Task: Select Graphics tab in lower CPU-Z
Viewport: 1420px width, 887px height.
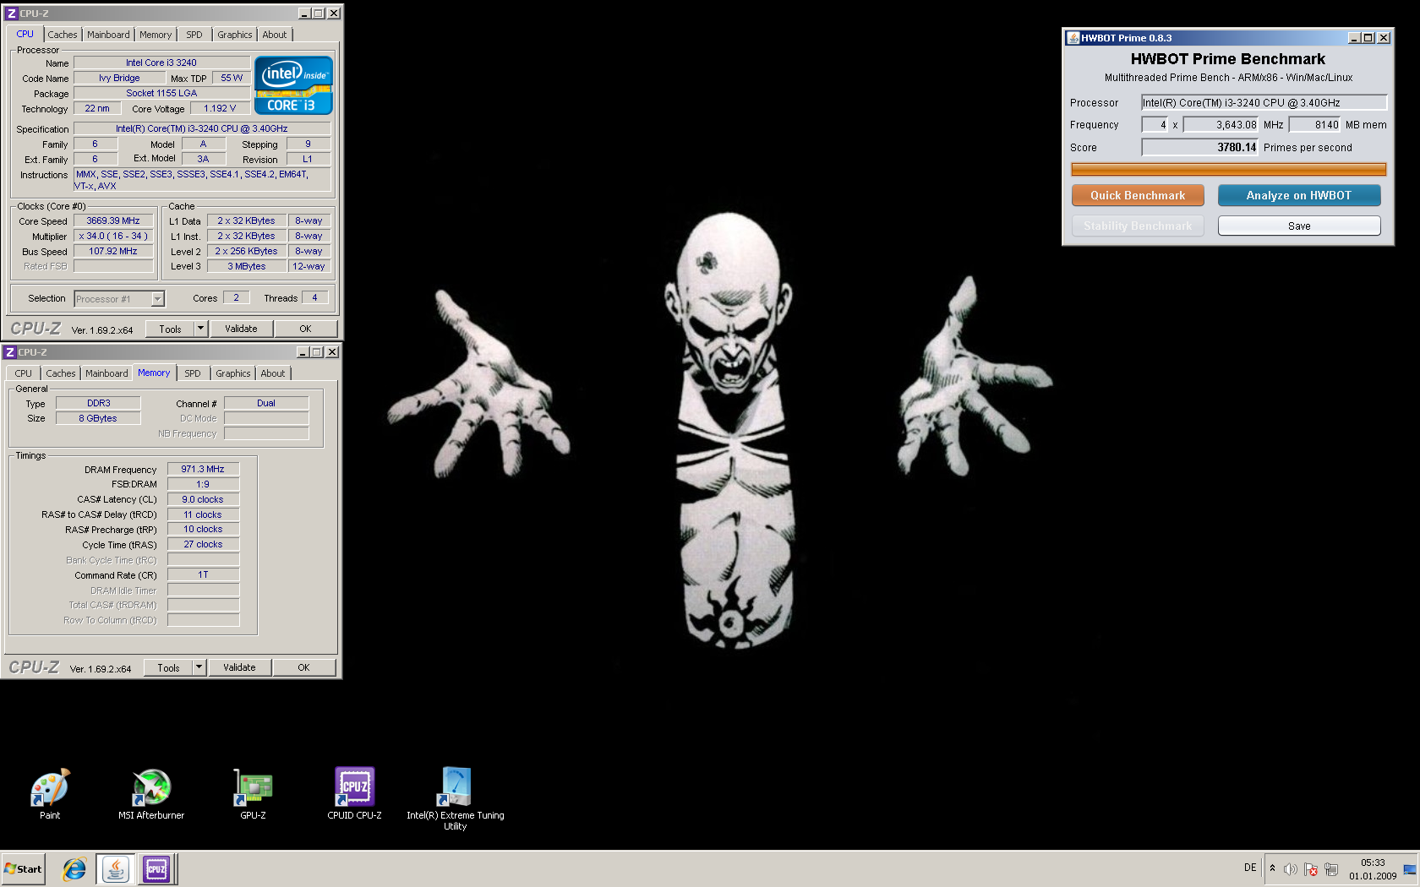Action: (x=233, y=373)
